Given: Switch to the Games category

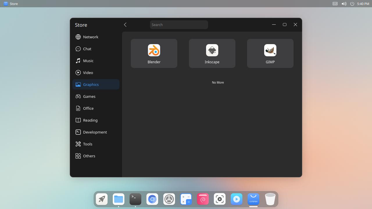Looking at the screenshot, I should click(x=96, y=96).
